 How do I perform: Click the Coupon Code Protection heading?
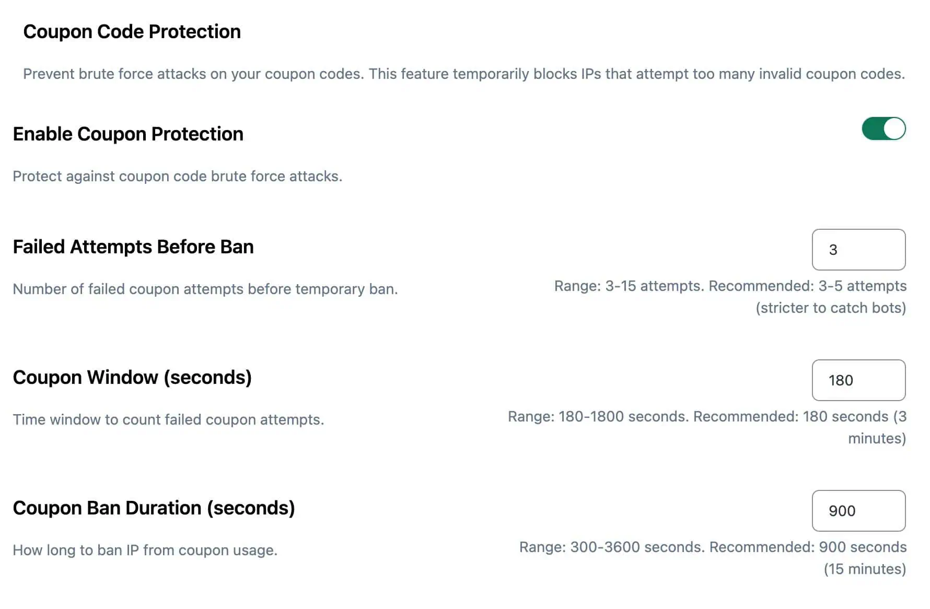point(132,32)
